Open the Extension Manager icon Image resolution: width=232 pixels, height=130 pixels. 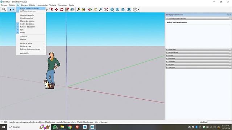pos(129,10)
